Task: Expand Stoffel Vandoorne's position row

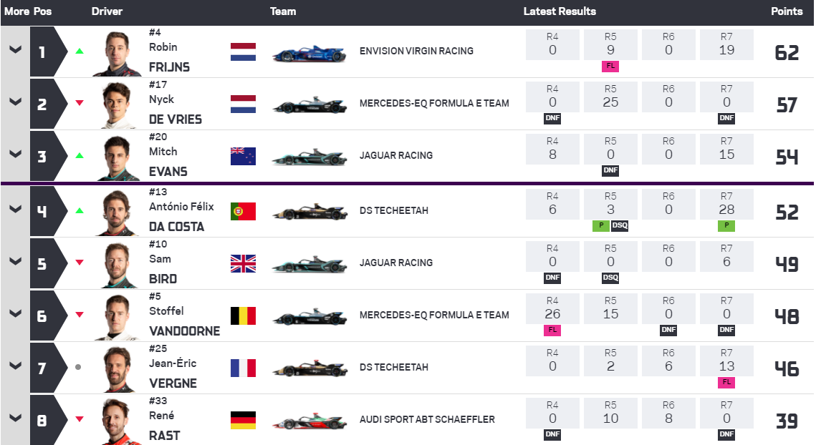Action: point(16,313)
